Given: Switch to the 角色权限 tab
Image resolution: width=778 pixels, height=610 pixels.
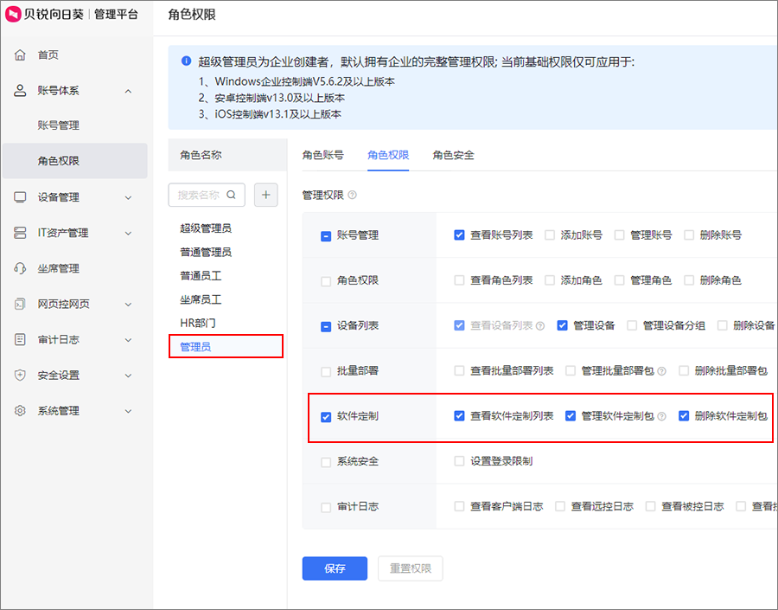Looking at the screenshot, I should (x=388, y=155).
